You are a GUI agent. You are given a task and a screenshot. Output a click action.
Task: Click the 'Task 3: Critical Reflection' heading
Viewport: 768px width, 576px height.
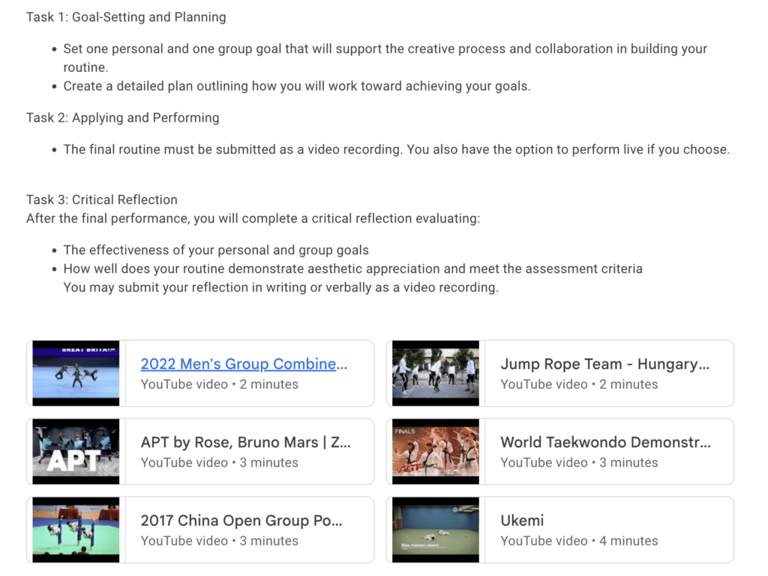[x=102, y=199]
